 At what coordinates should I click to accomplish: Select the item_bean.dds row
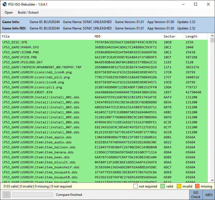coord(104,157)
